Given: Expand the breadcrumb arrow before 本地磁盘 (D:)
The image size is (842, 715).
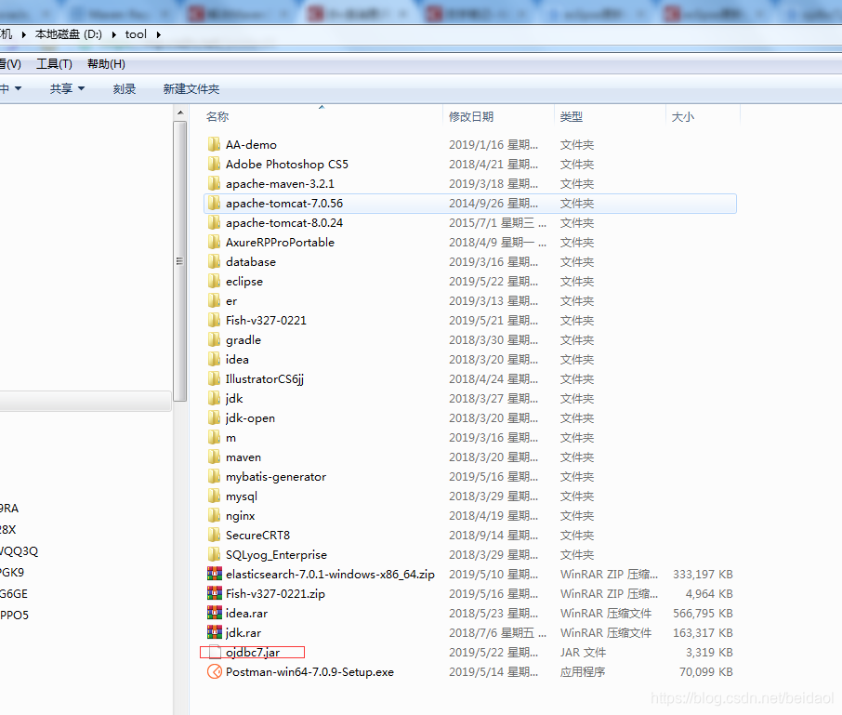Looking at the screenshot, I should (x=23, y=35).
